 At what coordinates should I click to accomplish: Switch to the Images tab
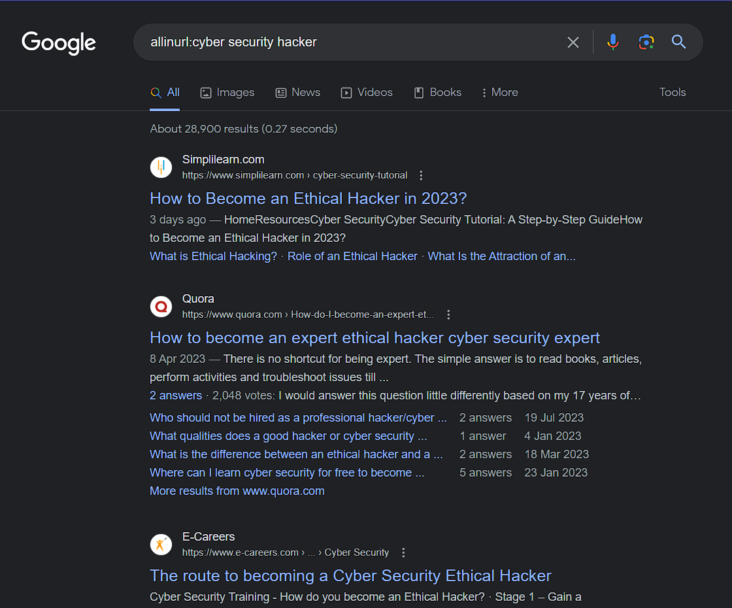click(227, 92)
